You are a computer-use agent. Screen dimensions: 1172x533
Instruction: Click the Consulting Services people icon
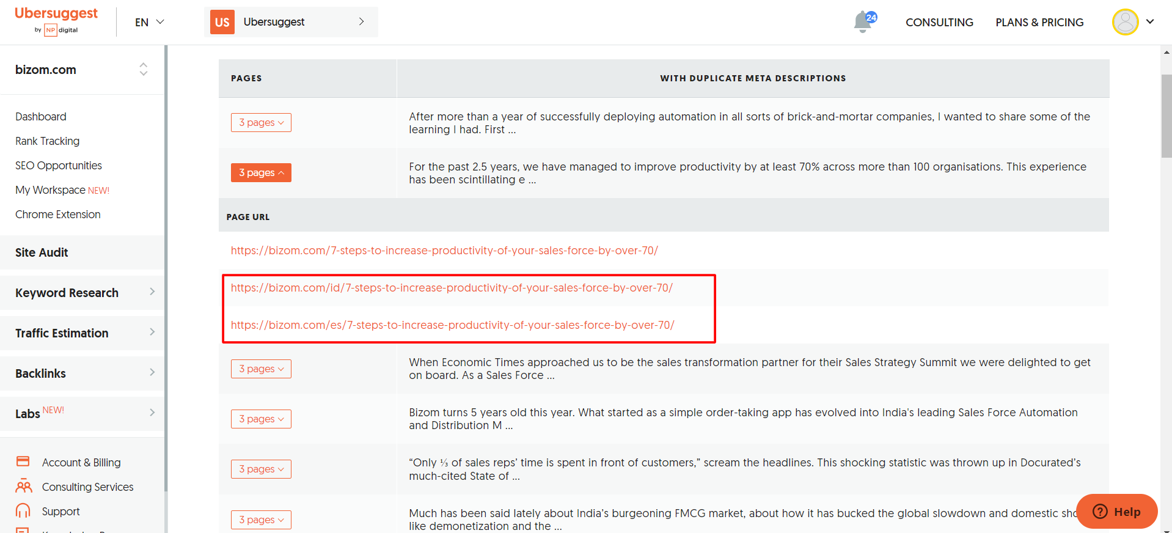[23, 487]
